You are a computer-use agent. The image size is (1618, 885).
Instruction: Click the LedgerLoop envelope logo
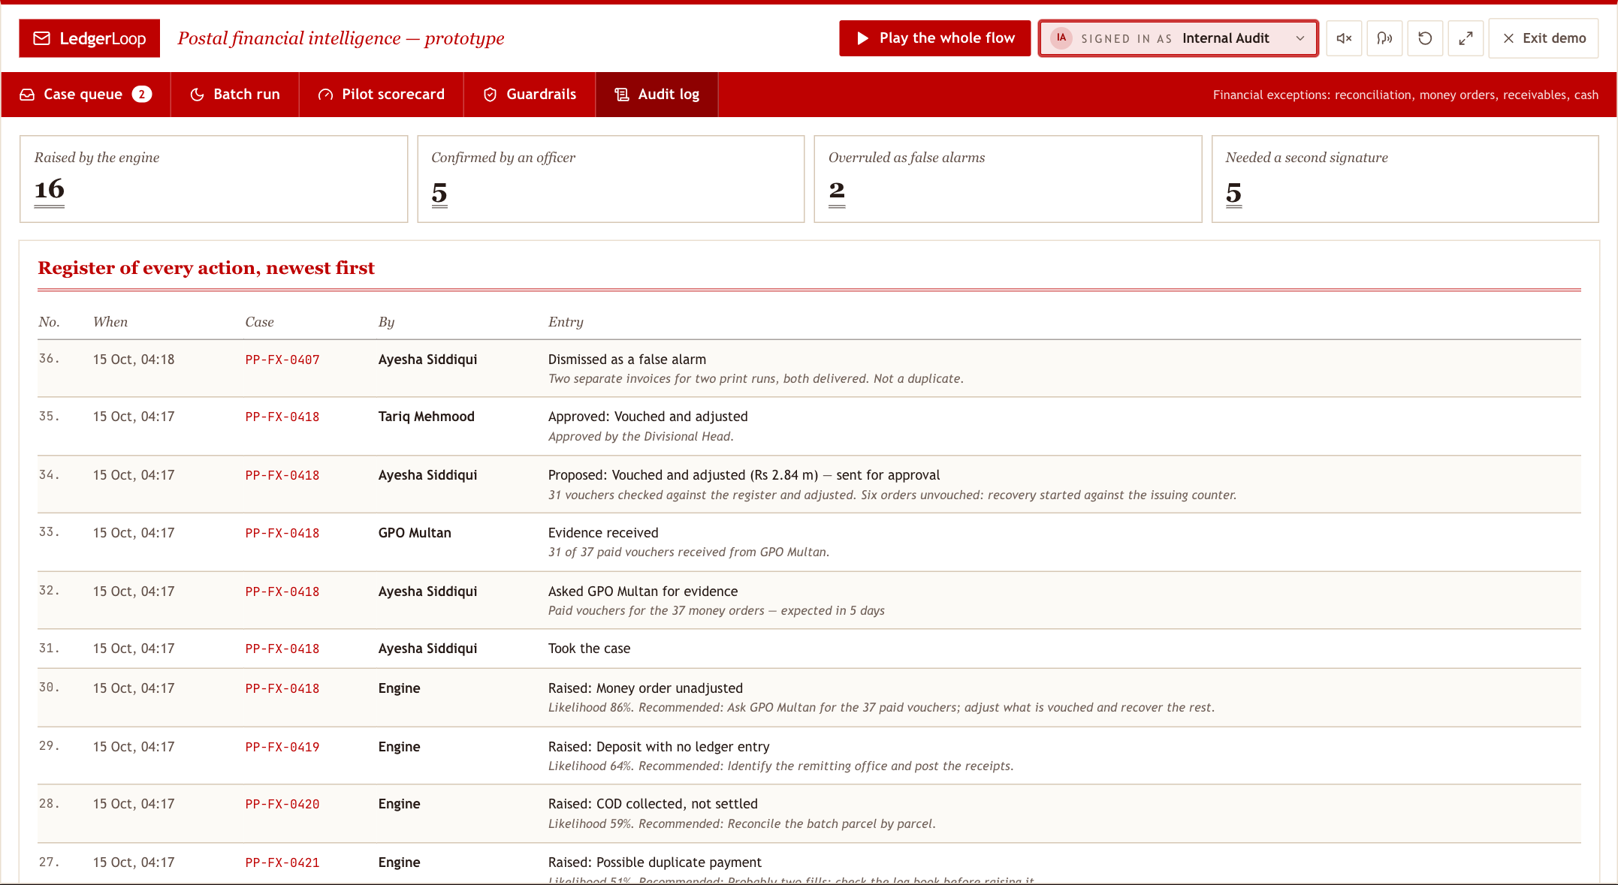point(89,38)
